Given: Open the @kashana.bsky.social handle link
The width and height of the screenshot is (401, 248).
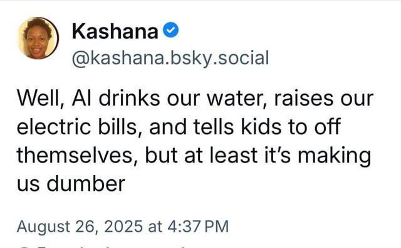Looking at the screenshot, I should [170, 58].
